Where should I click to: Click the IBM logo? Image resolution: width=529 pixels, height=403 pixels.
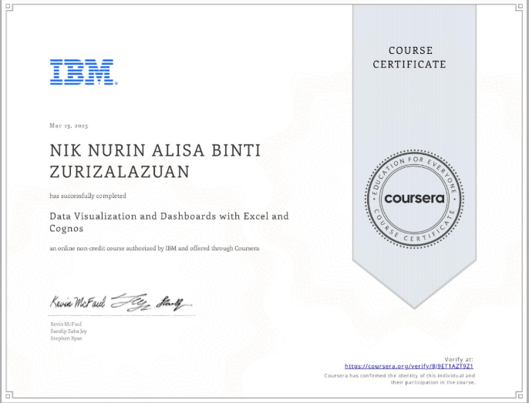(83, 72)
